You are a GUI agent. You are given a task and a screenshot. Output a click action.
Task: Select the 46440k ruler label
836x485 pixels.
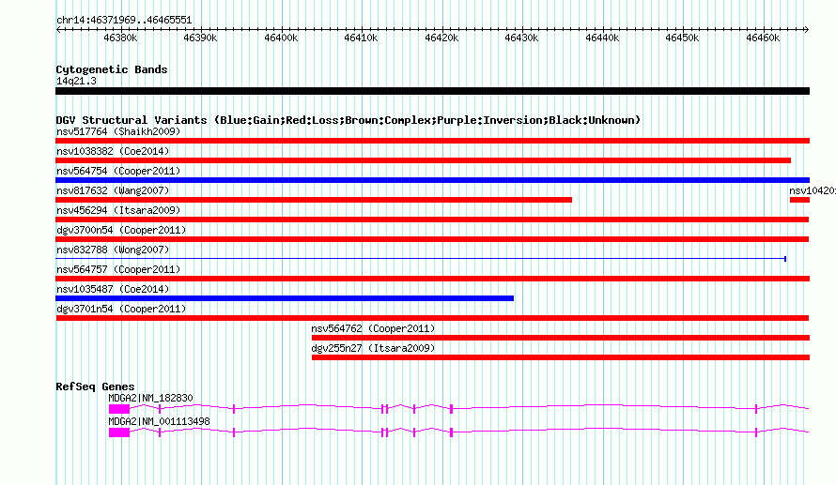[x=602, y=38]
